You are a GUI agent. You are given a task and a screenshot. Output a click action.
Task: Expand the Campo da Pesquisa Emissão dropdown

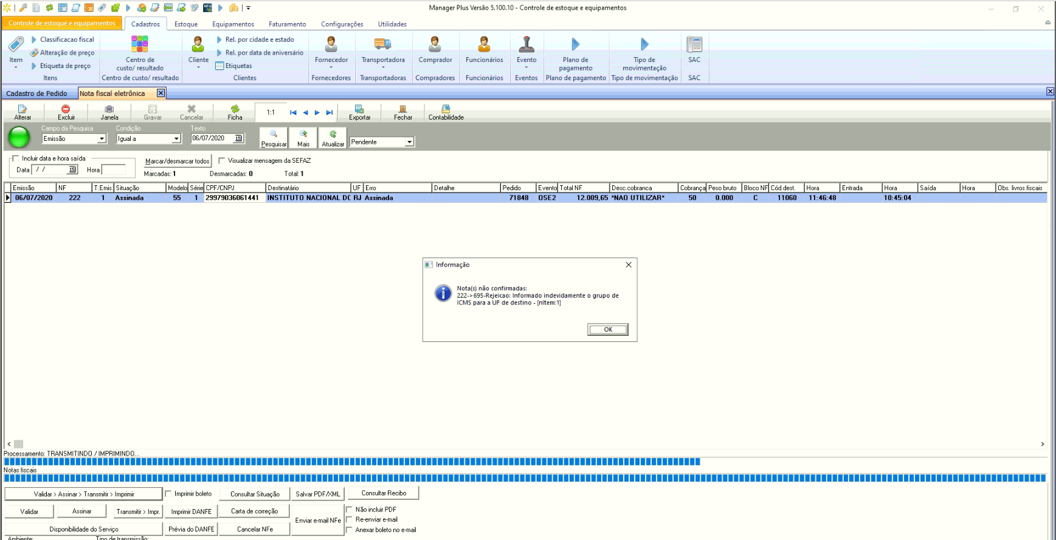pos(102,139)
